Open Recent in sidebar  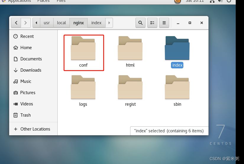27,36
